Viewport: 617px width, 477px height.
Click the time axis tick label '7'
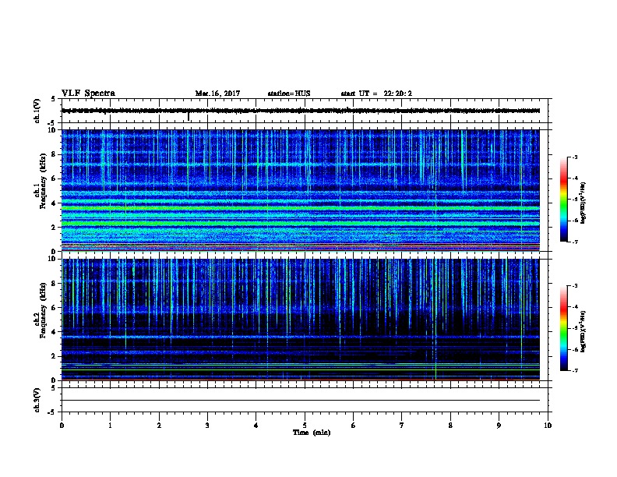(402, 426)
